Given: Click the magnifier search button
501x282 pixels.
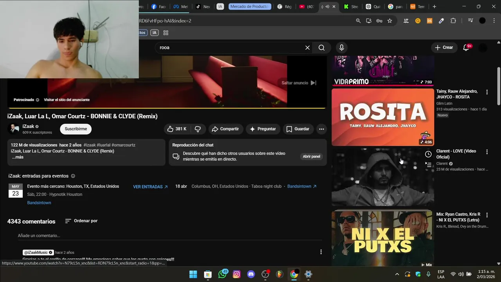Looking at the screenshot, I should 321,47.
